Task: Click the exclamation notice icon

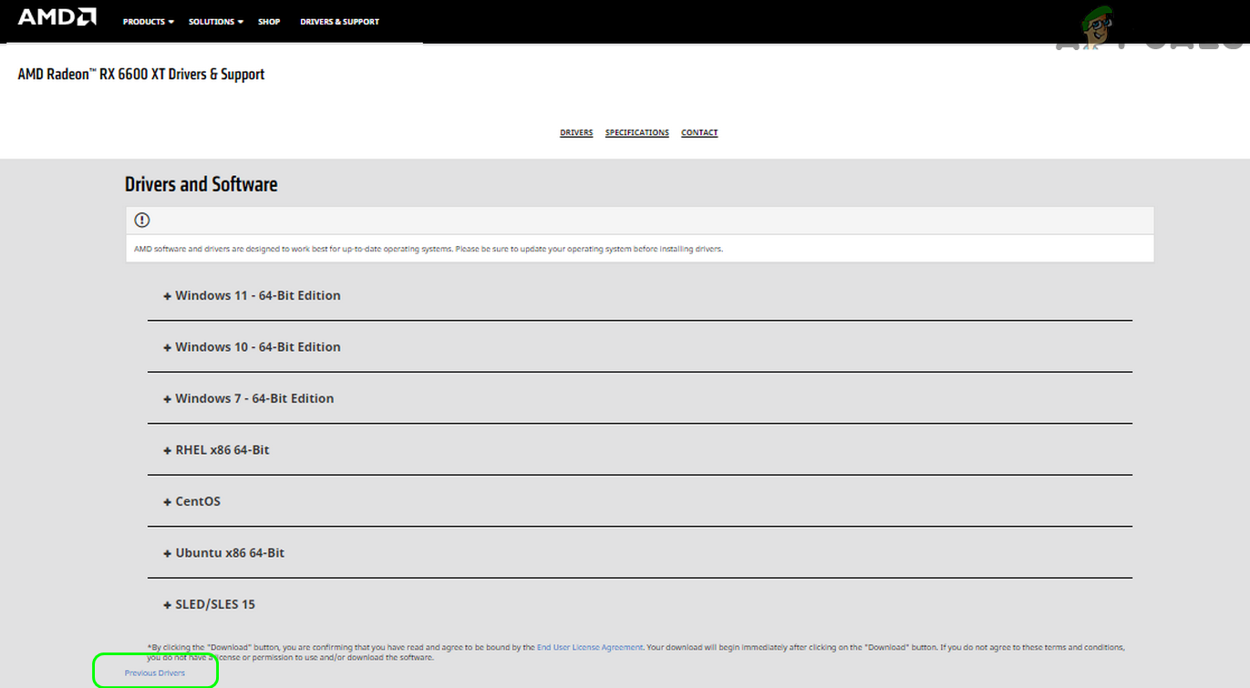Action: coord(142,220)
